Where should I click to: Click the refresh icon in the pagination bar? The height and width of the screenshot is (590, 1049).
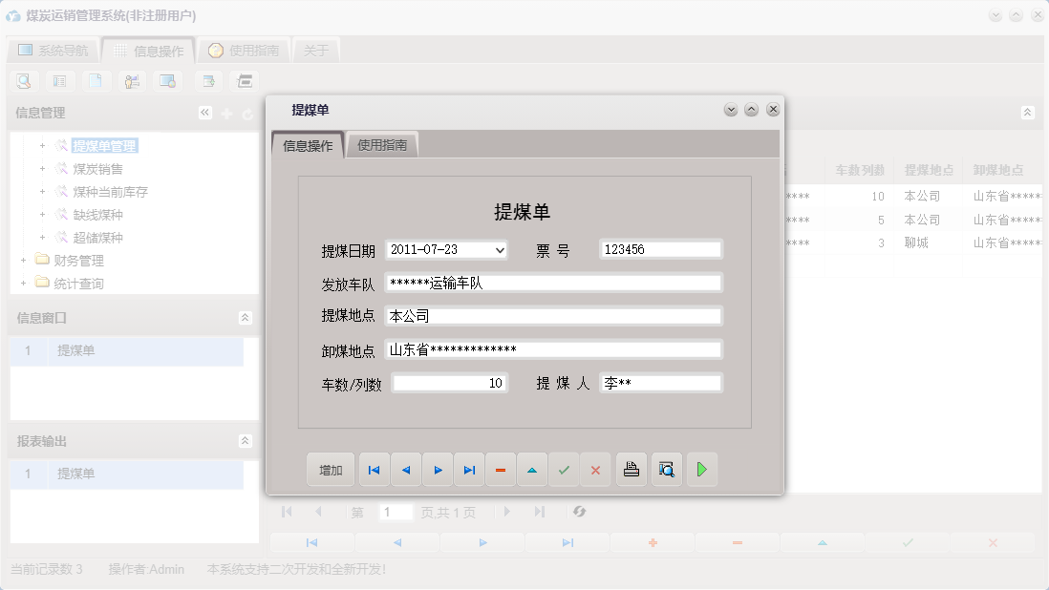pyautogui.click(x=579, y=512)
